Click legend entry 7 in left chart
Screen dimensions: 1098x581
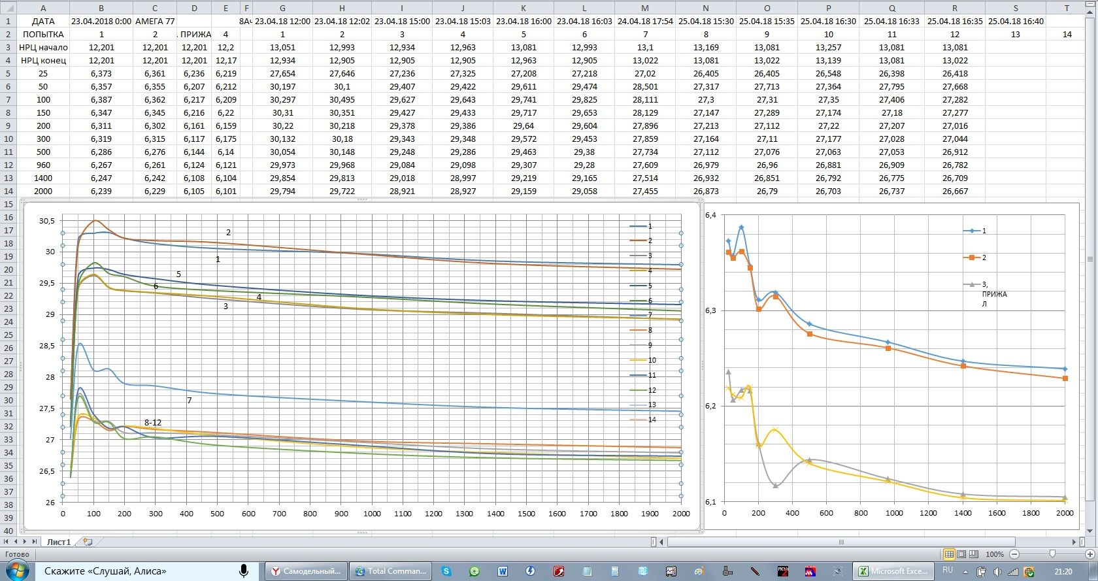tap(641, 316)
